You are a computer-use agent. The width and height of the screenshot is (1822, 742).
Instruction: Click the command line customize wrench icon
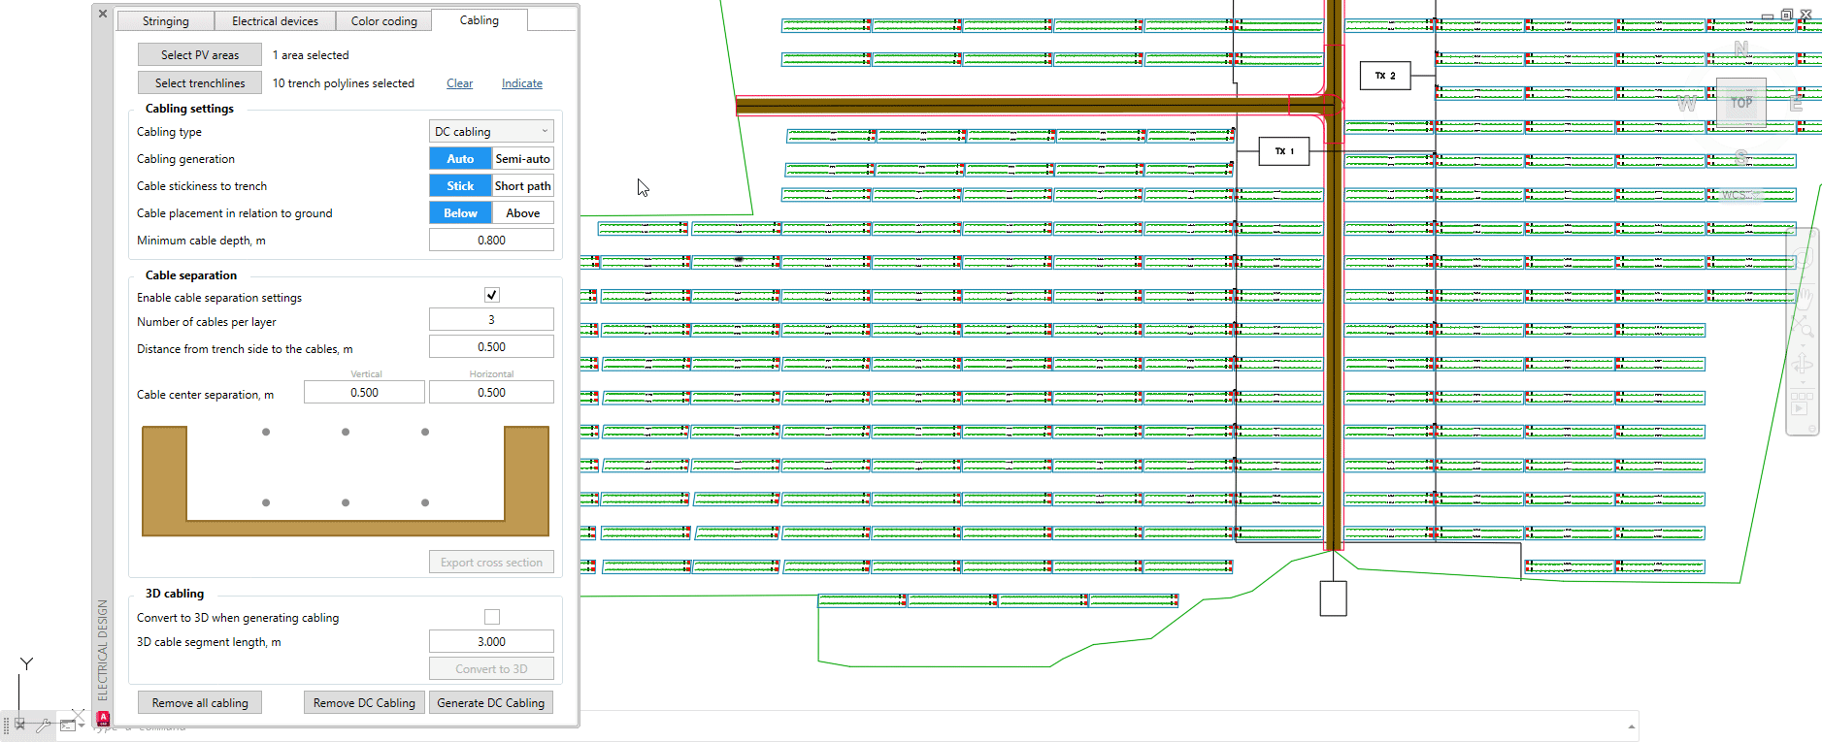tap(42, 725)
